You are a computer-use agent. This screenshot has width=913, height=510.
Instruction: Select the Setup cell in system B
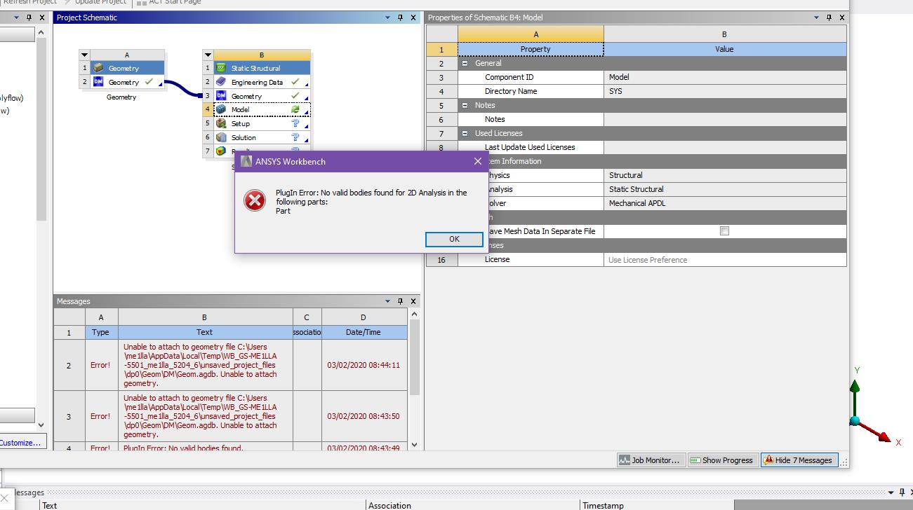click(x=262, y=123)
